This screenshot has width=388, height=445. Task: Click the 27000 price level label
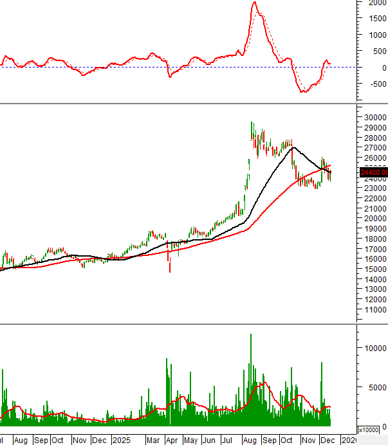pos(374,148)
